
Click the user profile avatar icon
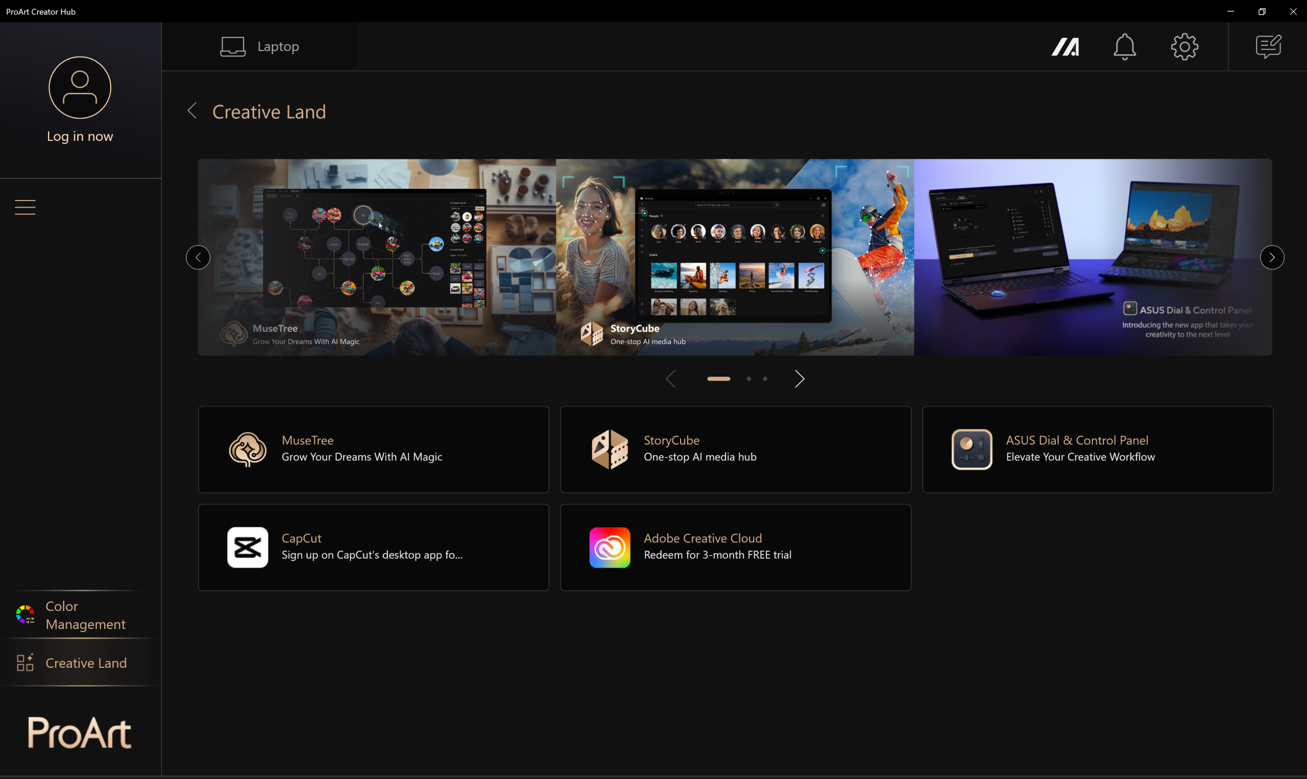[80, 88]
